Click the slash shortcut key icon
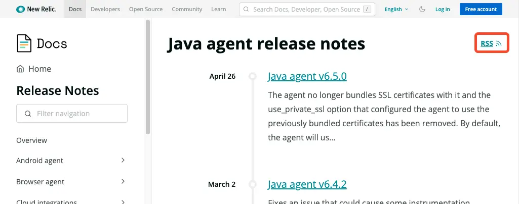Screen dimensions: 519x204 [367, 9]
